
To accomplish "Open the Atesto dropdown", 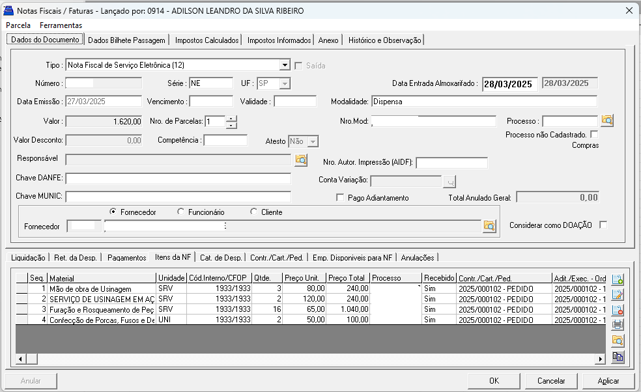I will (x=313, y=141).
